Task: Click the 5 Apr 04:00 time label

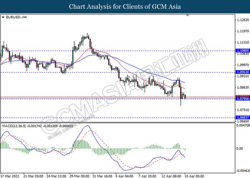Action: point(125,176)
